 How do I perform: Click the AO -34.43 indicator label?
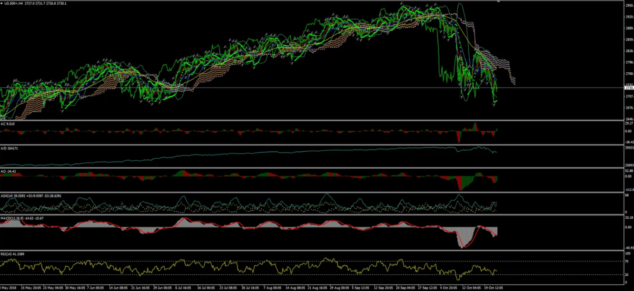click(x=7, y=171)
